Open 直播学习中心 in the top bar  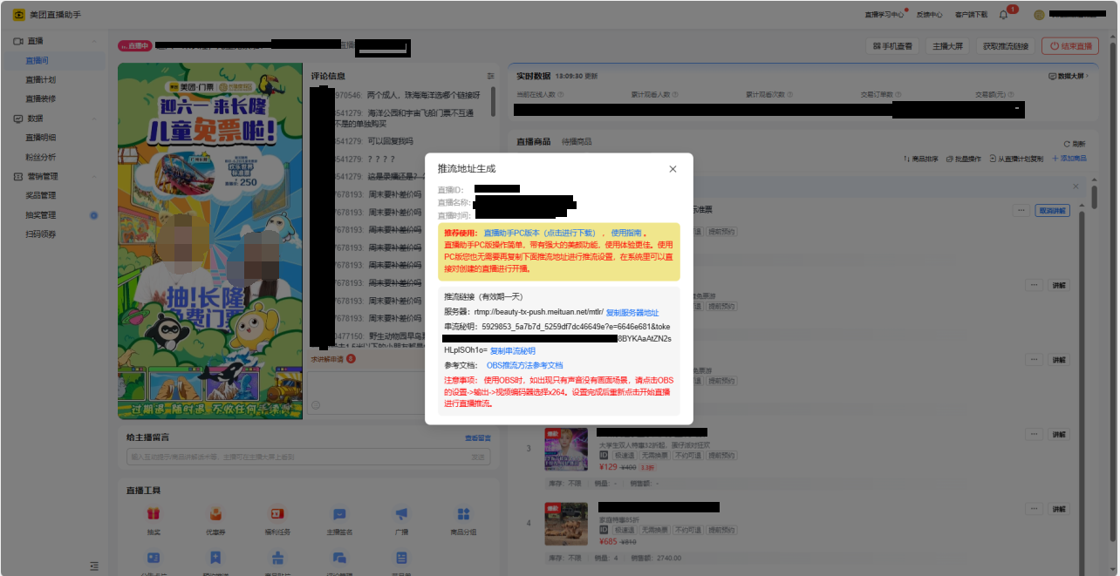click(884, 15)
